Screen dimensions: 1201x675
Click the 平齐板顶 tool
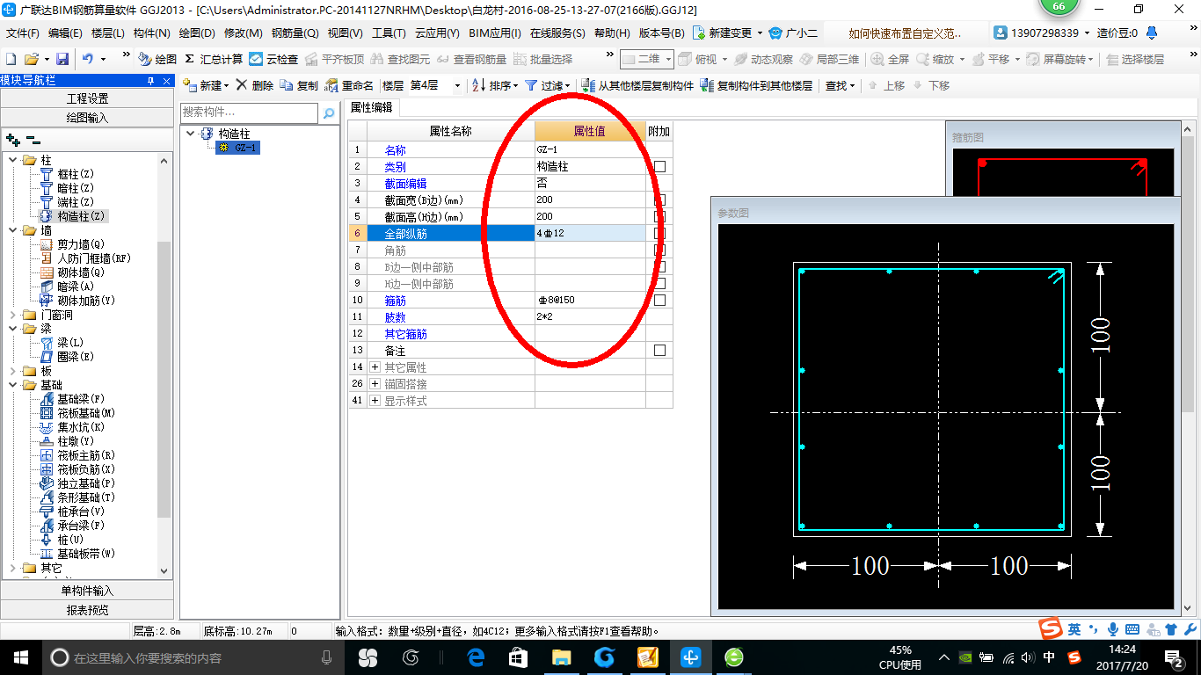coord(334,59)
